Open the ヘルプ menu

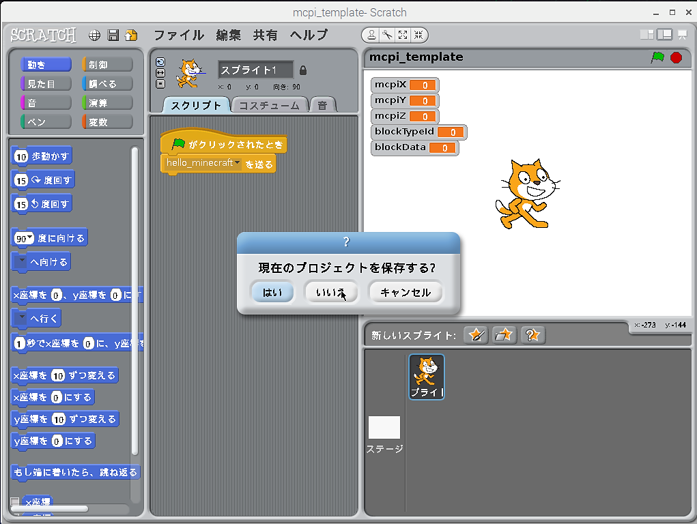coord(309,35)
